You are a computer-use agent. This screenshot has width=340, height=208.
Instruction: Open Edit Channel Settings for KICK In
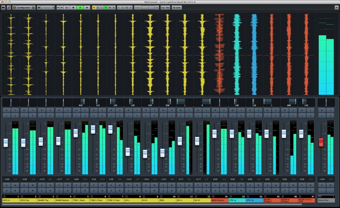click(15, 116)
